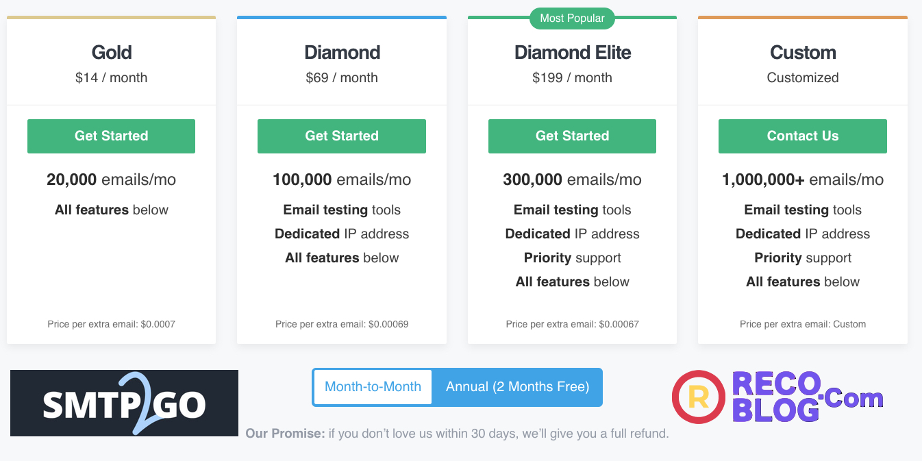Select the Gold plan heading

tap(112, 53)
